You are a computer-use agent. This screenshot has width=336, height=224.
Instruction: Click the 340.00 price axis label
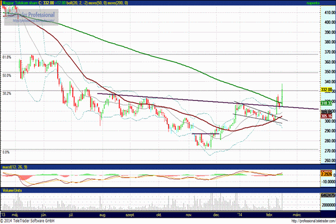click(330, 82)
